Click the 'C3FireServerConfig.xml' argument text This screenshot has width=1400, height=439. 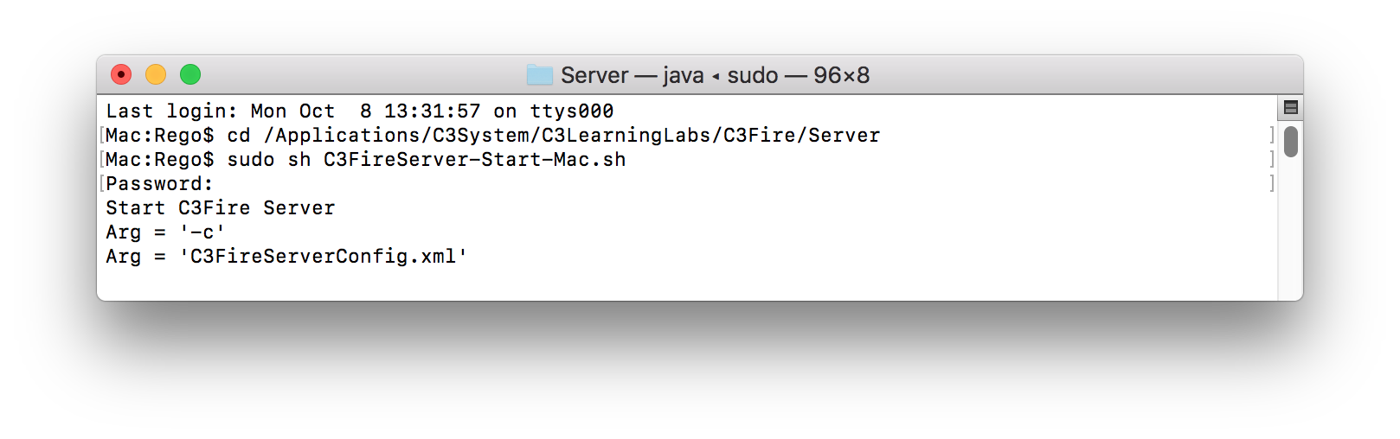[x=323, y=257]
